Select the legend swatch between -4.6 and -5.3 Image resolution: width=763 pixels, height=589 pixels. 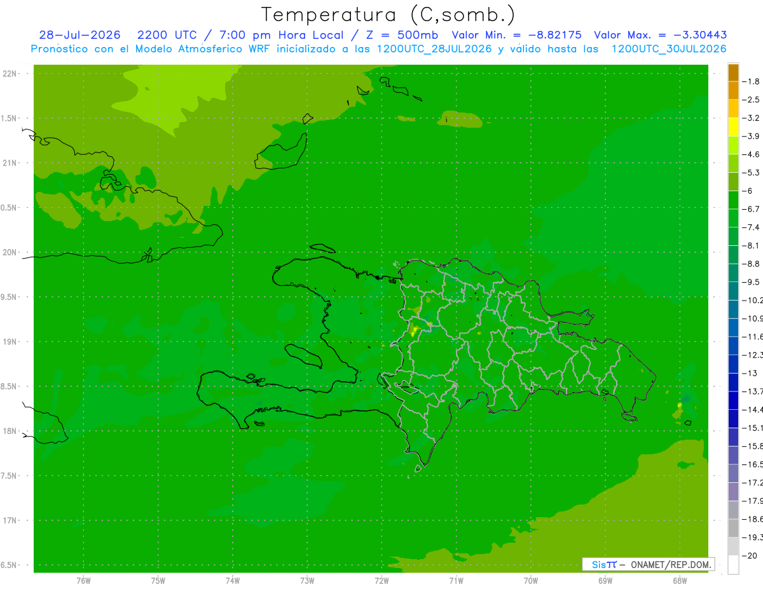[x=733, y=163]
